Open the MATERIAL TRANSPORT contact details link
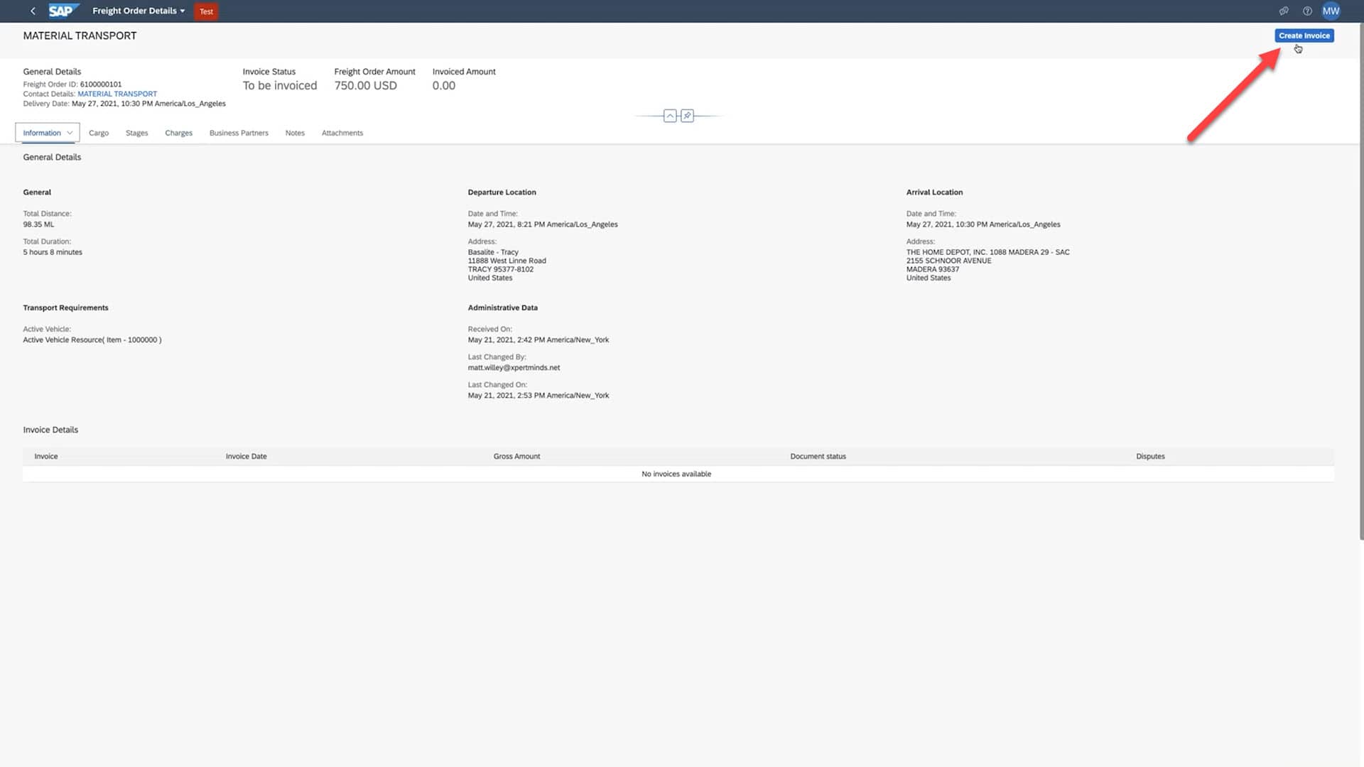Image resolution: width=1364 pixels, height=767 pixels. click(x=117, y=94)
